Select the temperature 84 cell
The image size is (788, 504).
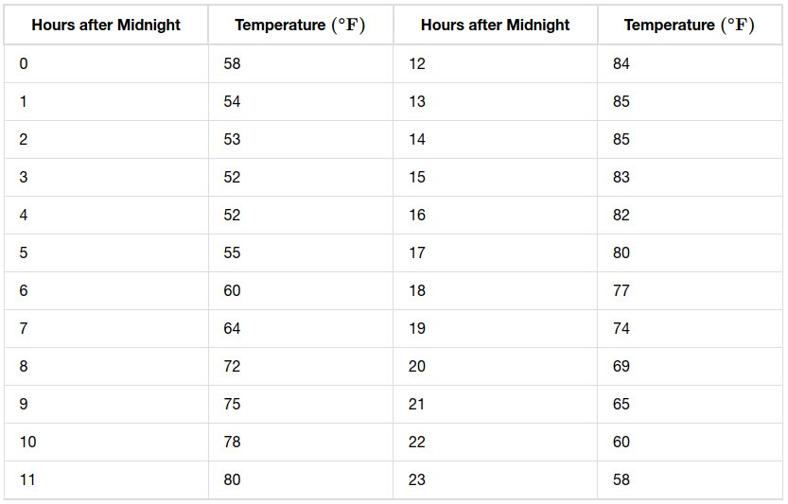(690, 63)
